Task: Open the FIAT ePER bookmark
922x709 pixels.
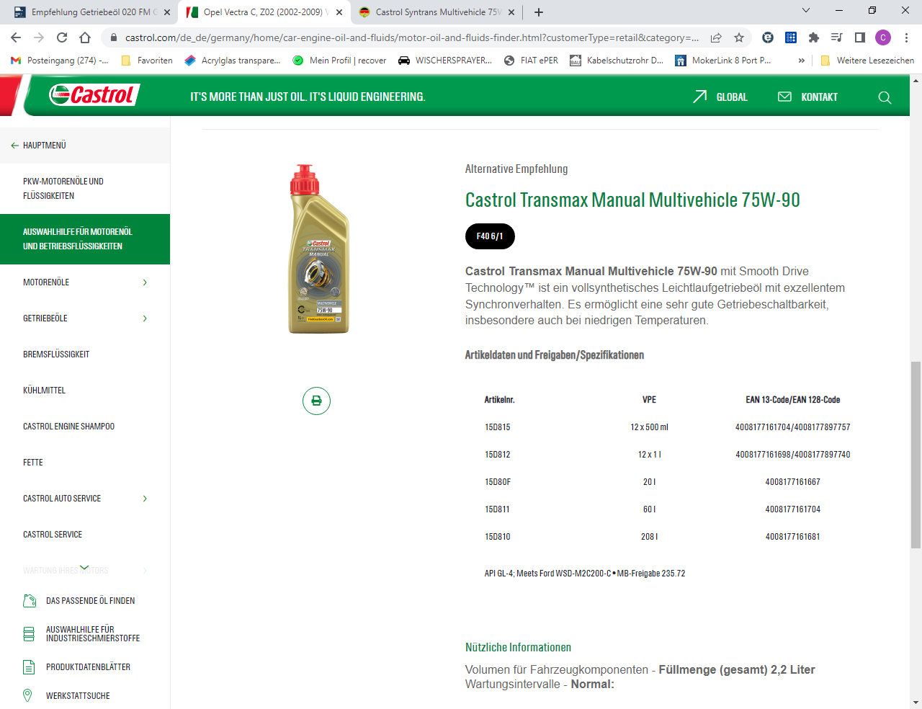Action: click(x=531, y=61)
